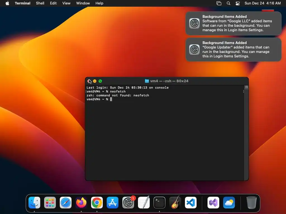
Task: Click the split pane icon in Terminal
Action: tap(247, 87)
